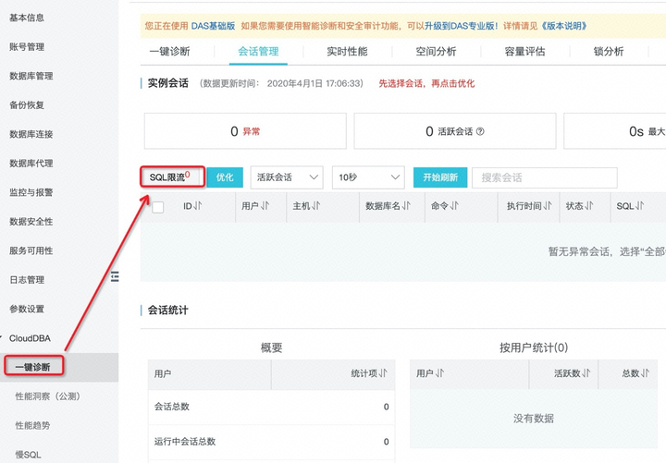
Task: Tick the select-all checkbox in session table
Action: [x=158, y=207]
